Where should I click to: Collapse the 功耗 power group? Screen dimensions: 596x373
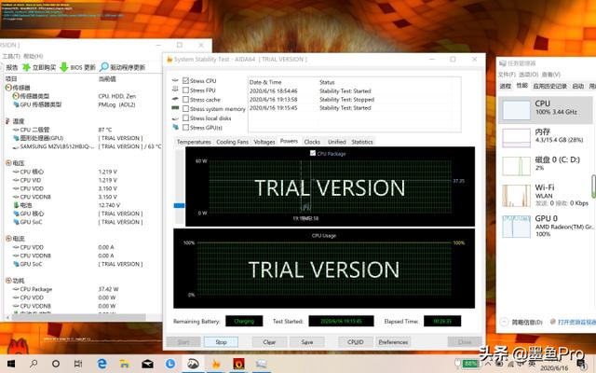tap(8, 281)
